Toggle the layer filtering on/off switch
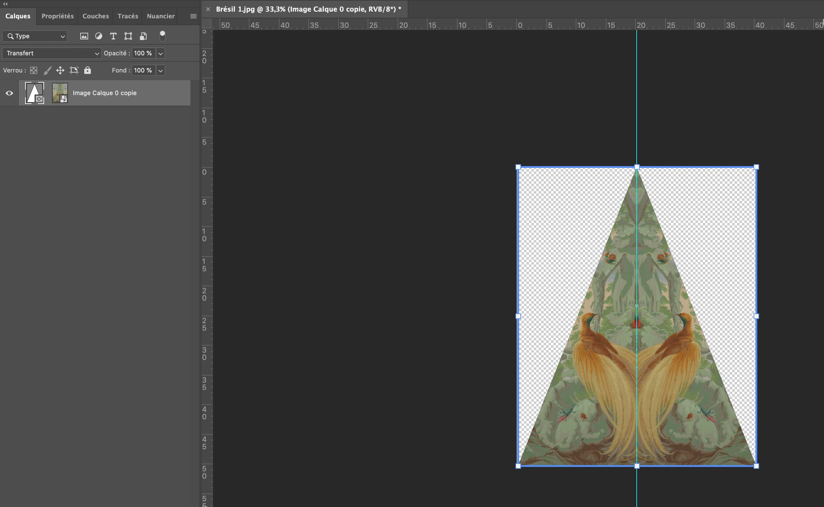The width and height of the screenshot is (824, 507). pos(162,36)
